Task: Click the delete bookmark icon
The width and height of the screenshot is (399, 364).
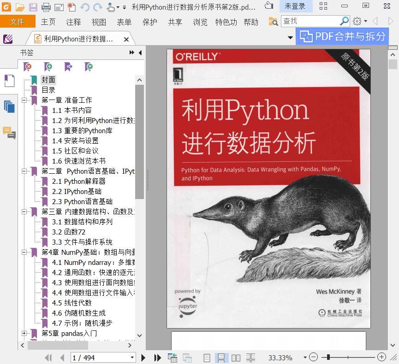Action: tap(27, 67)
